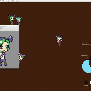
Task: Open the partly visible ブックマーク menu
Action: pyautogui.click(x=3, y=1)
